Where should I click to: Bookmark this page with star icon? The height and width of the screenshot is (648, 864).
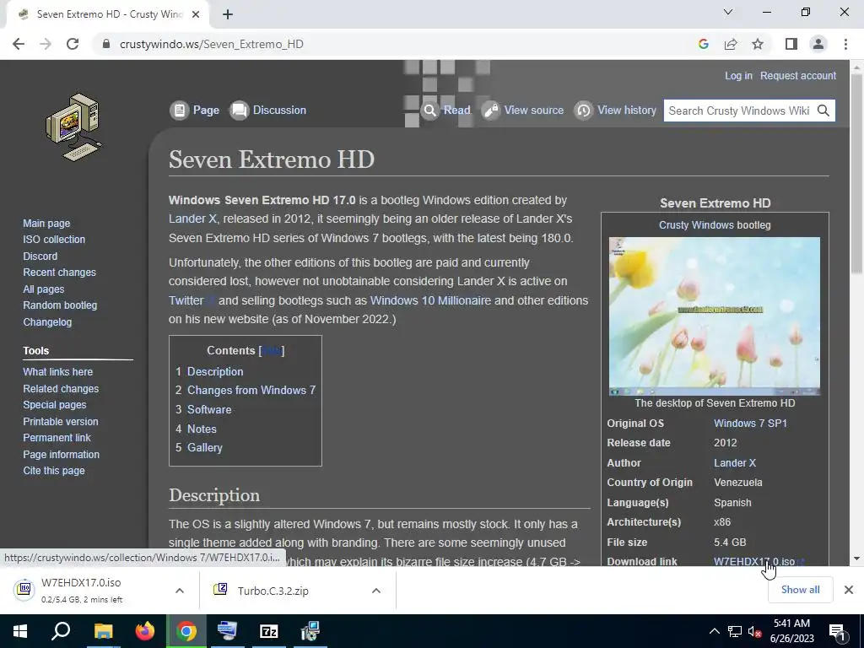pyautogui.click(x=758, y=44)
